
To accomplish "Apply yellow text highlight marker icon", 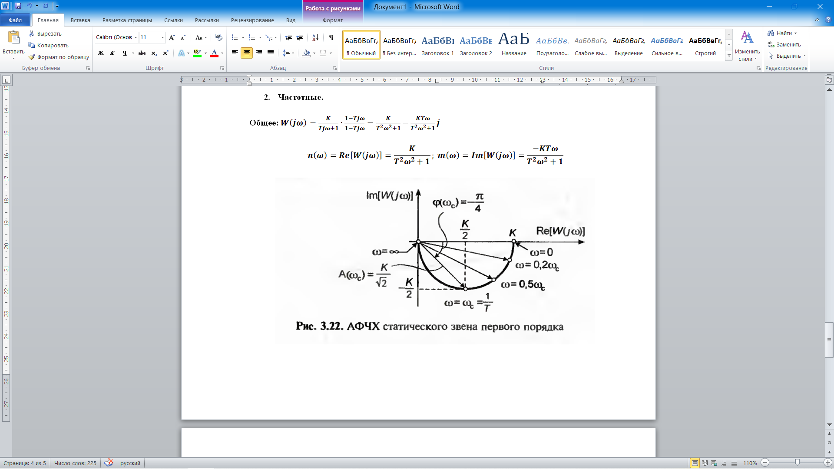I will [197, 53].
